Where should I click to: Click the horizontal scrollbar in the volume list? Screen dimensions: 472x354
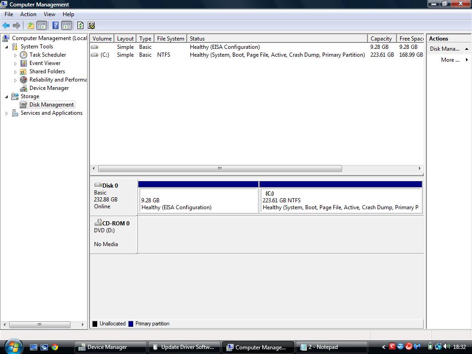(x=220, y=169)
